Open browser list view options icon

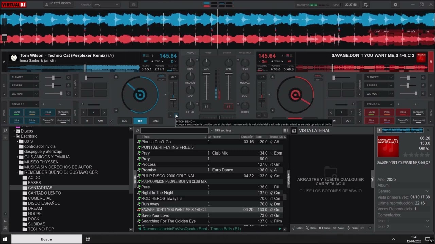coord(285,130)
